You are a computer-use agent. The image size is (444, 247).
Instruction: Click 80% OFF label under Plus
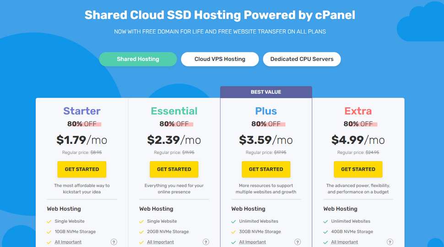point(266,124)
